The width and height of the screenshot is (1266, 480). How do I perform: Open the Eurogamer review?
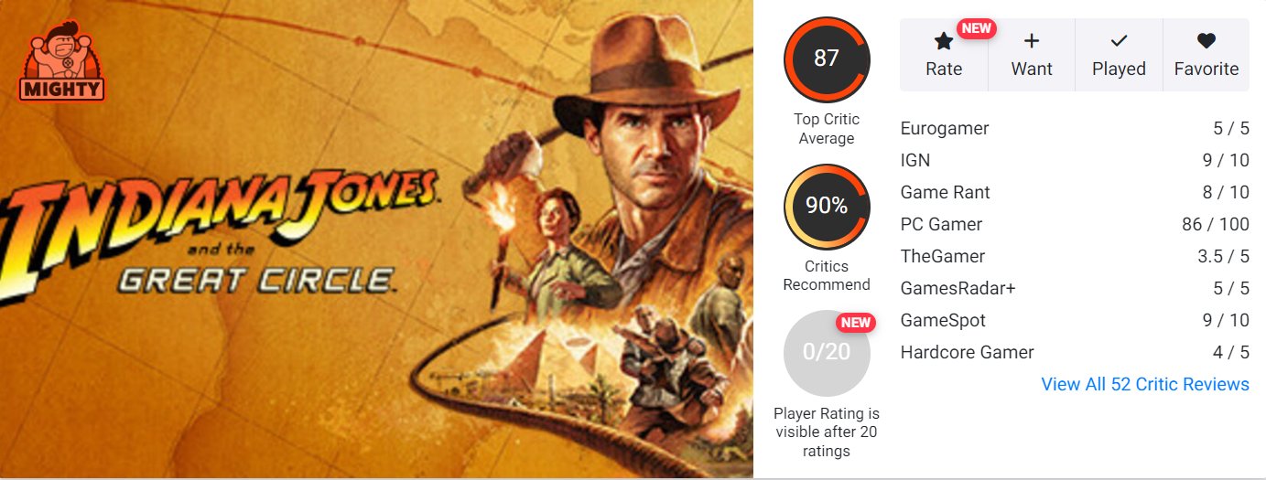pyautogui.click(x=1075, y=129)
